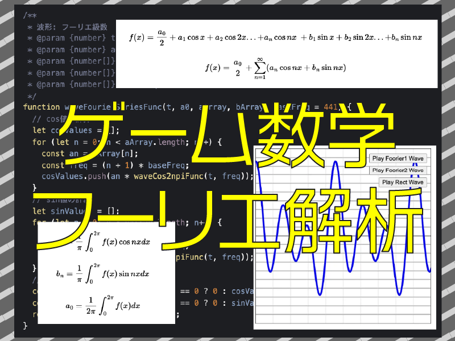Click the final closing brace of the function
Image resolution: width=455 pixels, height=341 pixels.
pos(25,326)
